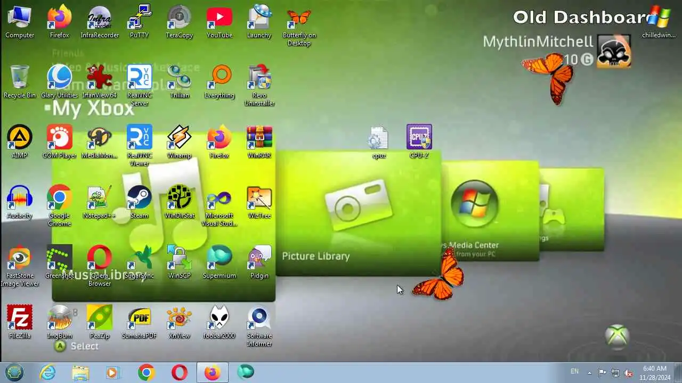Launch XnView shortcut
682x383 pixels.
[179, 323]
